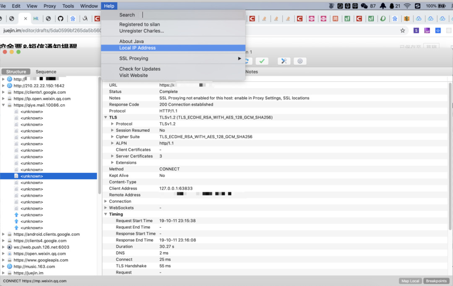The width and height of the screenshot is (453, 286).
Task: Open Charles Tools wrench icon
Action: tap(284, 61)
